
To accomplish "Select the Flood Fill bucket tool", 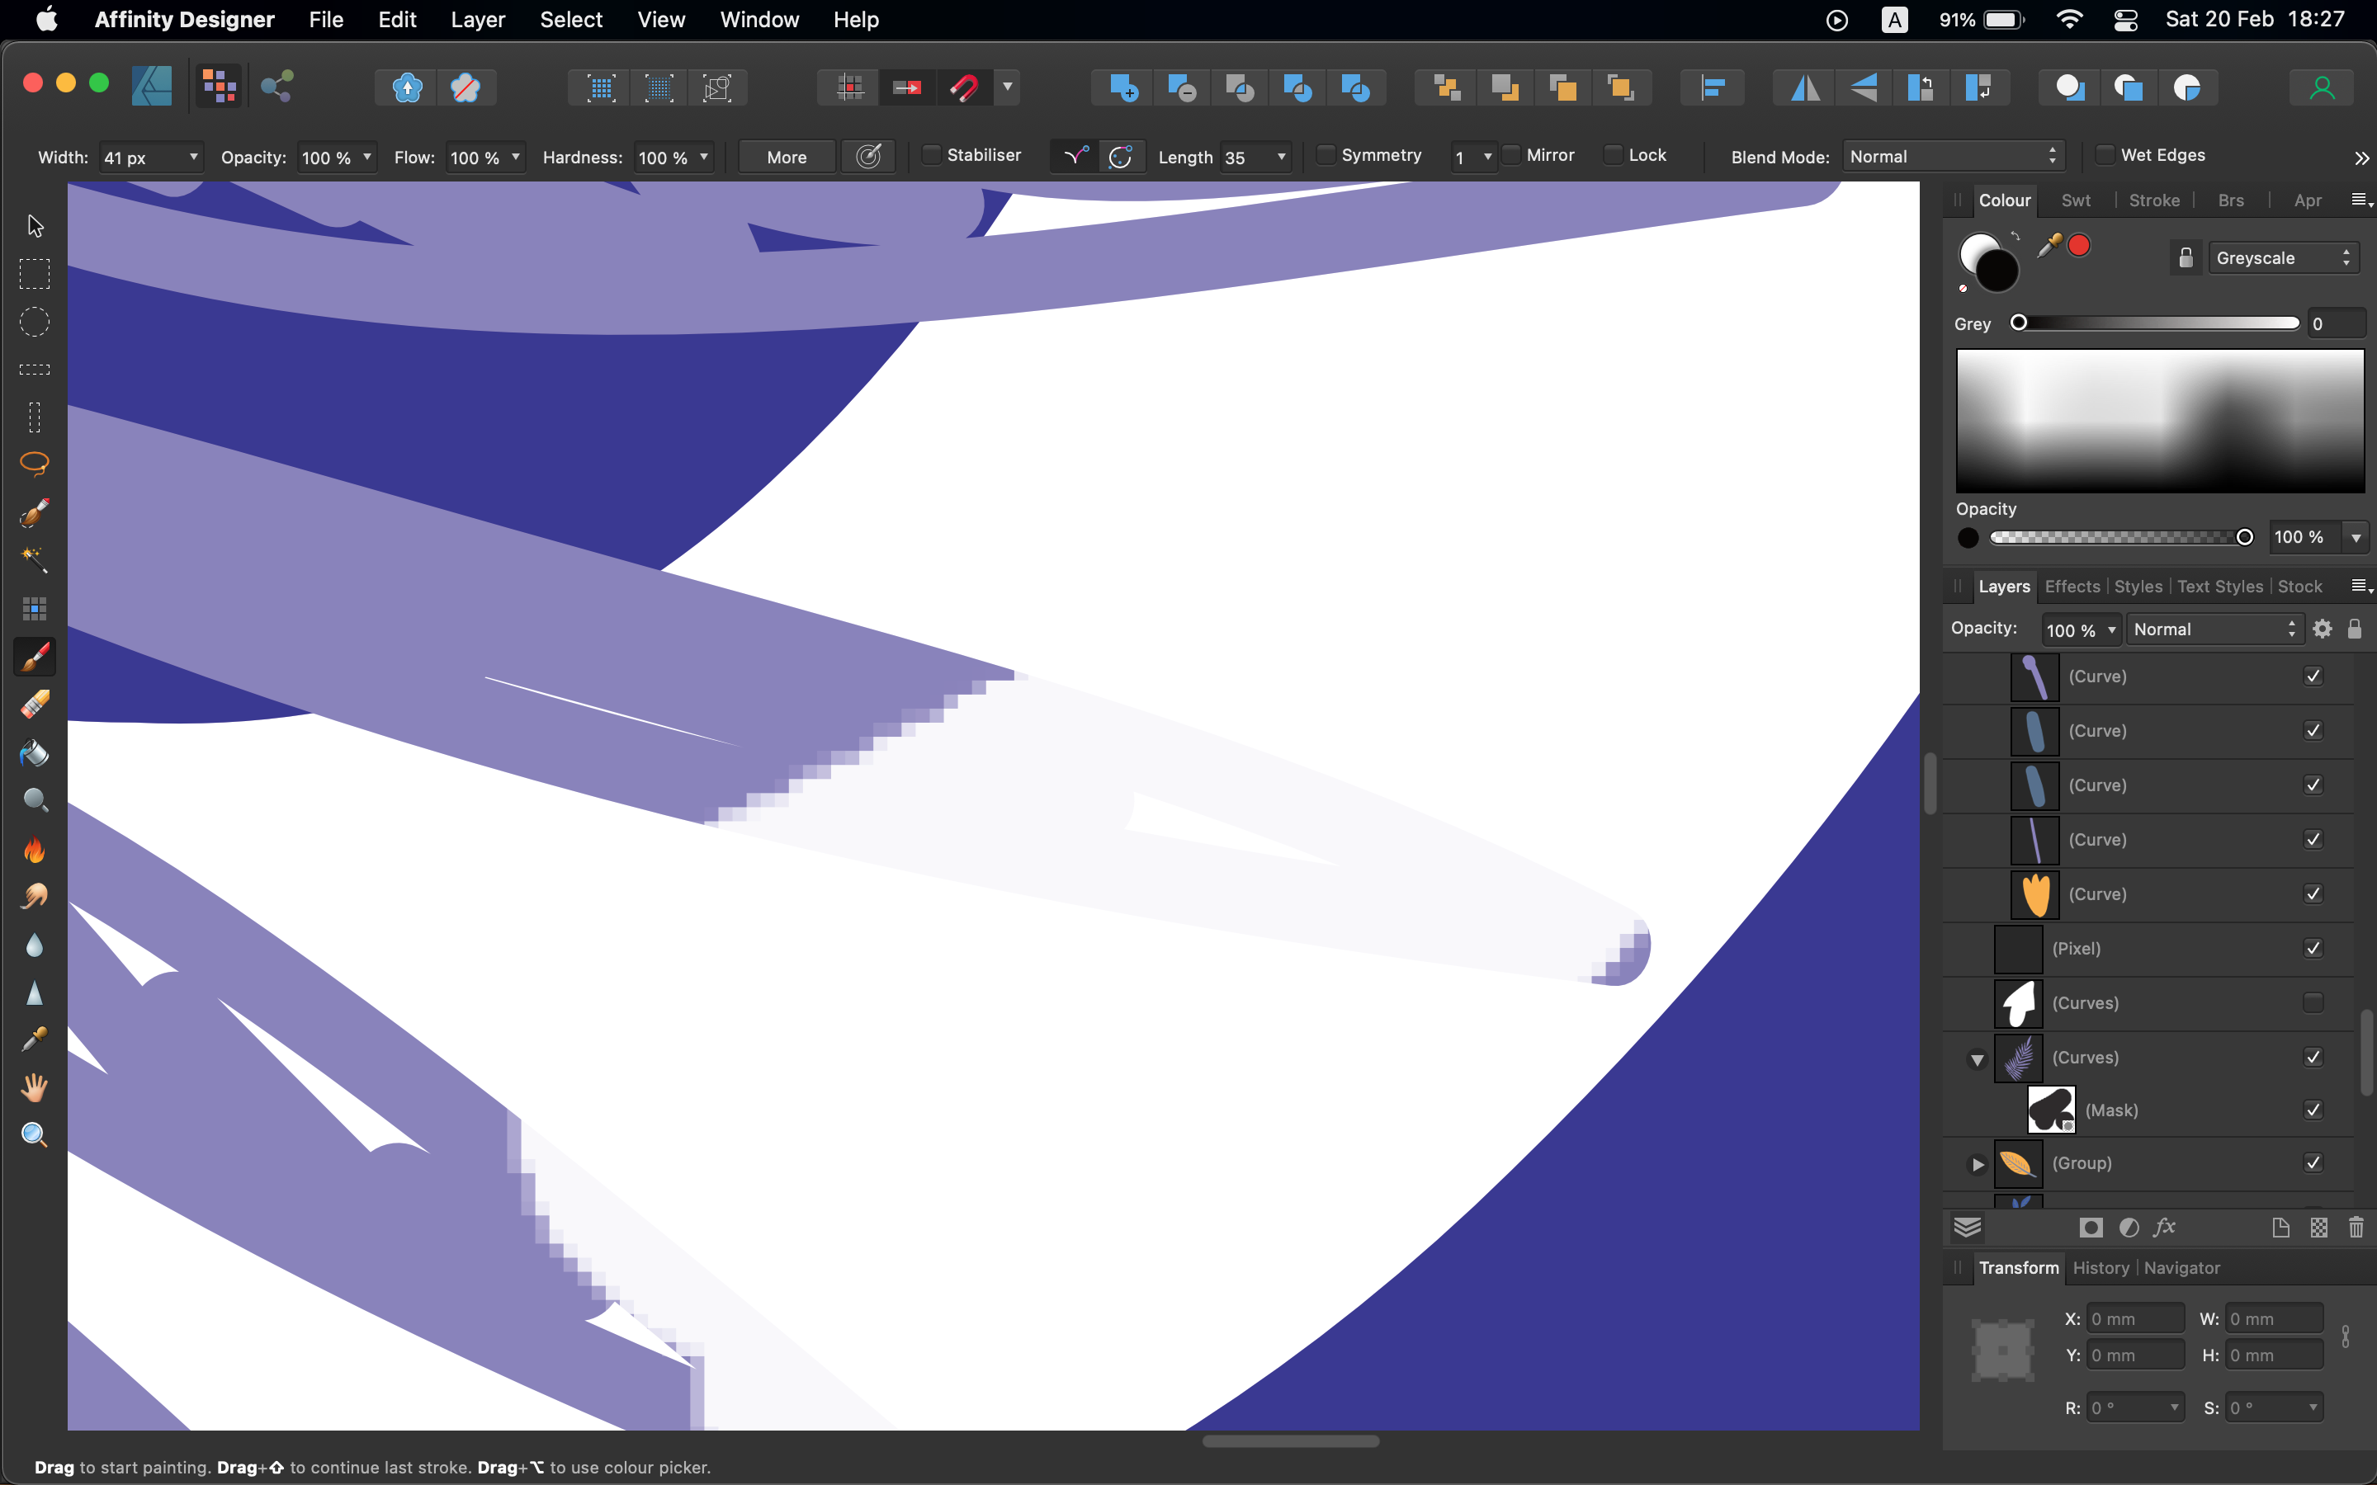I will pos(35,753).
